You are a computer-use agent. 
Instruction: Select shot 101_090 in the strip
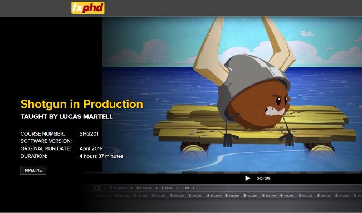tap(251, 196)
